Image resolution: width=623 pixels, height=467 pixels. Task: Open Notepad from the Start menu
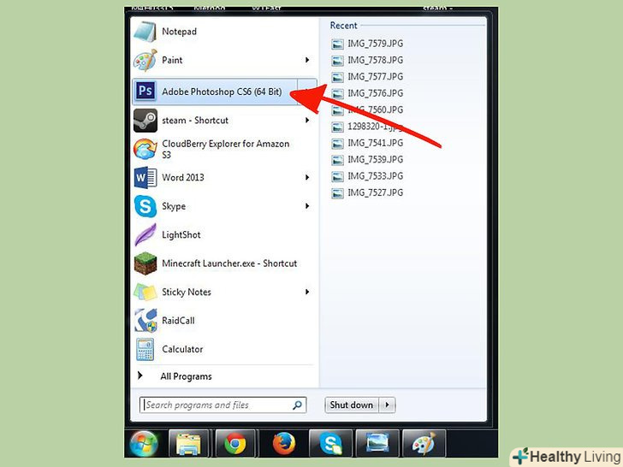tap(224, 32)
